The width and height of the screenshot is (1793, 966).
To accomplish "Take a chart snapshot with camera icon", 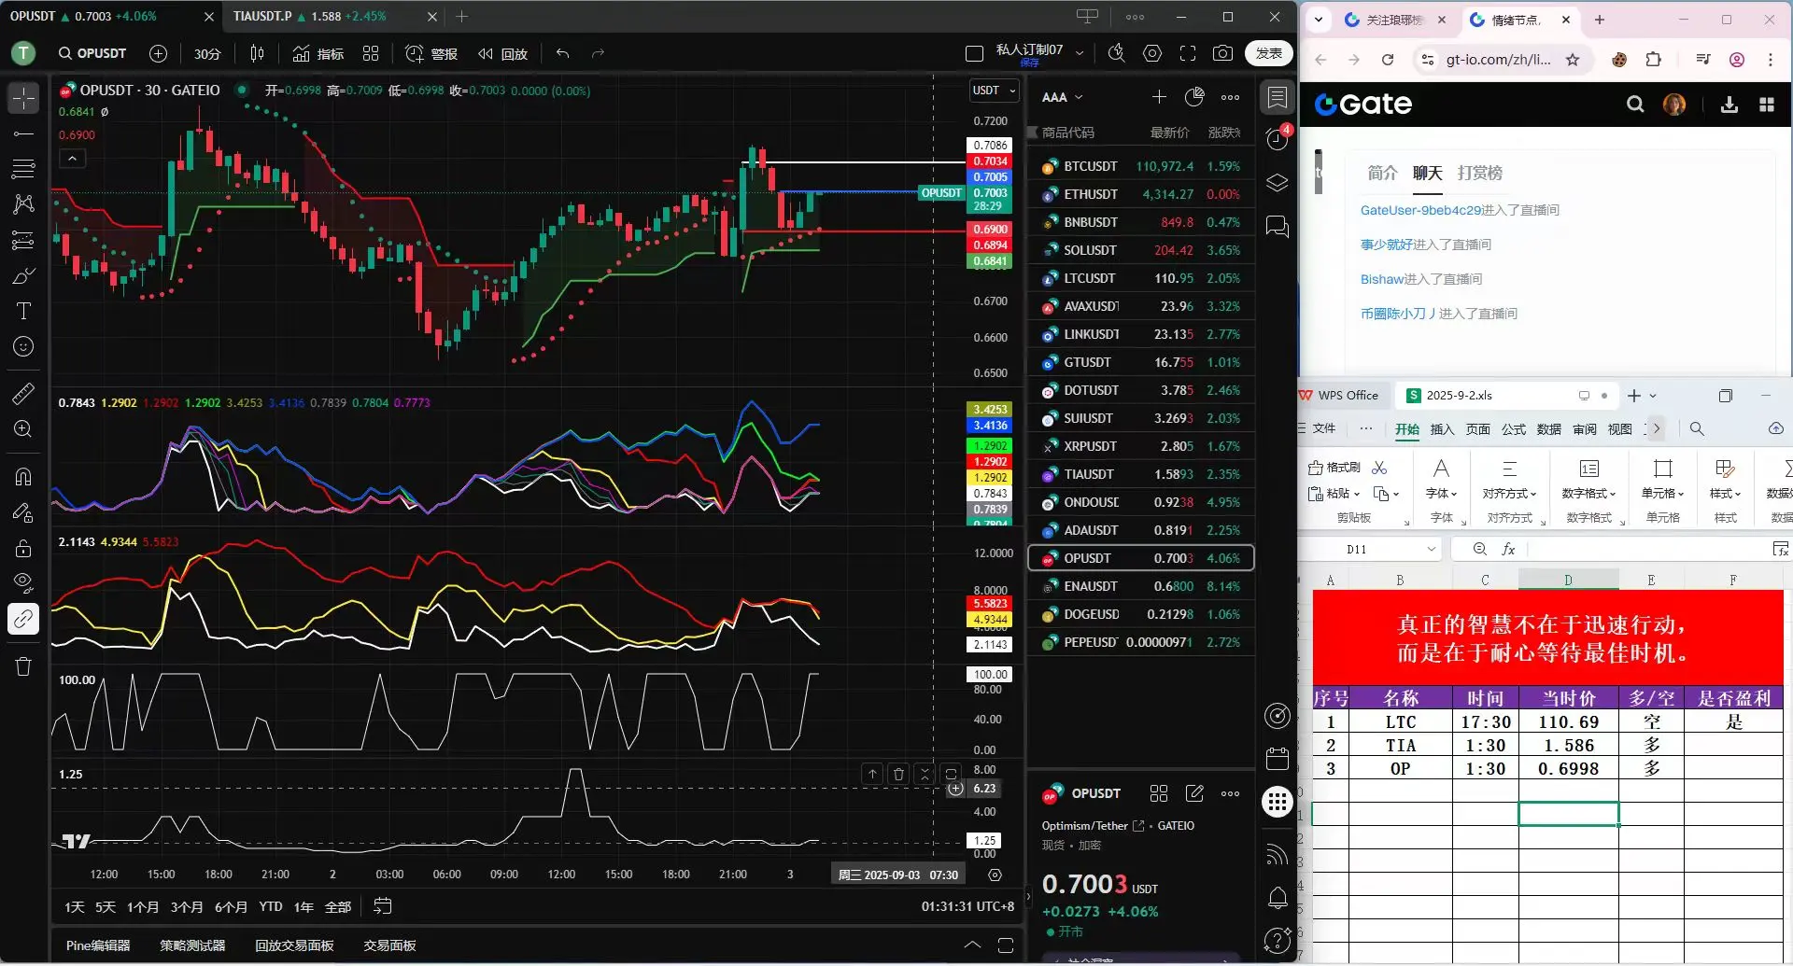I will [1222, 54].
